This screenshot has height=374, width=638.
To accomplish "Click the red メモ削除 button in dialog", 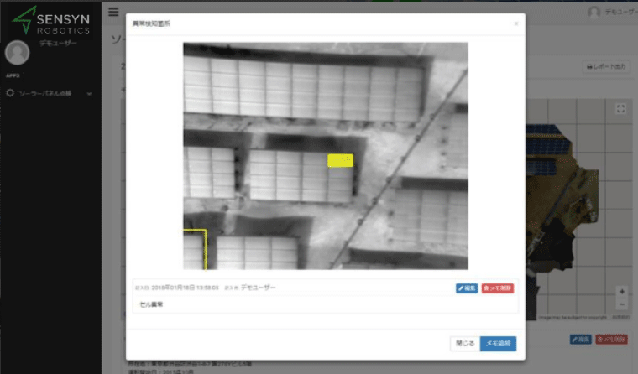I will (497, 288).
